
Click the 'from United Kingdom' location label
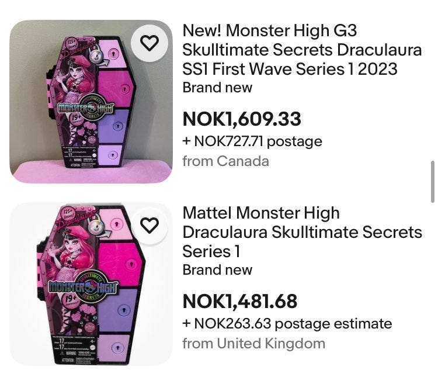(253, 343)
